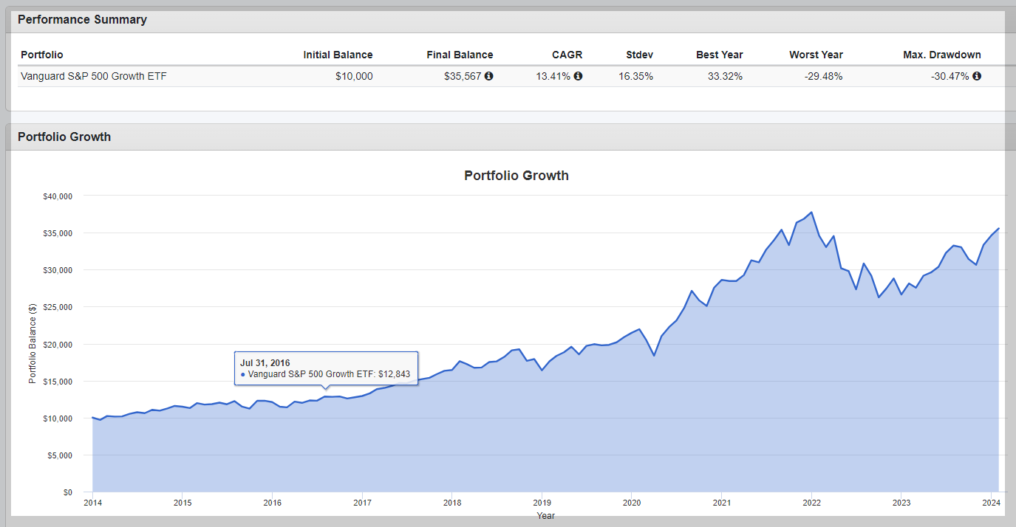
Task: Click the Worst Year column header
Action: pyautogui.click(x=816, y=55)
